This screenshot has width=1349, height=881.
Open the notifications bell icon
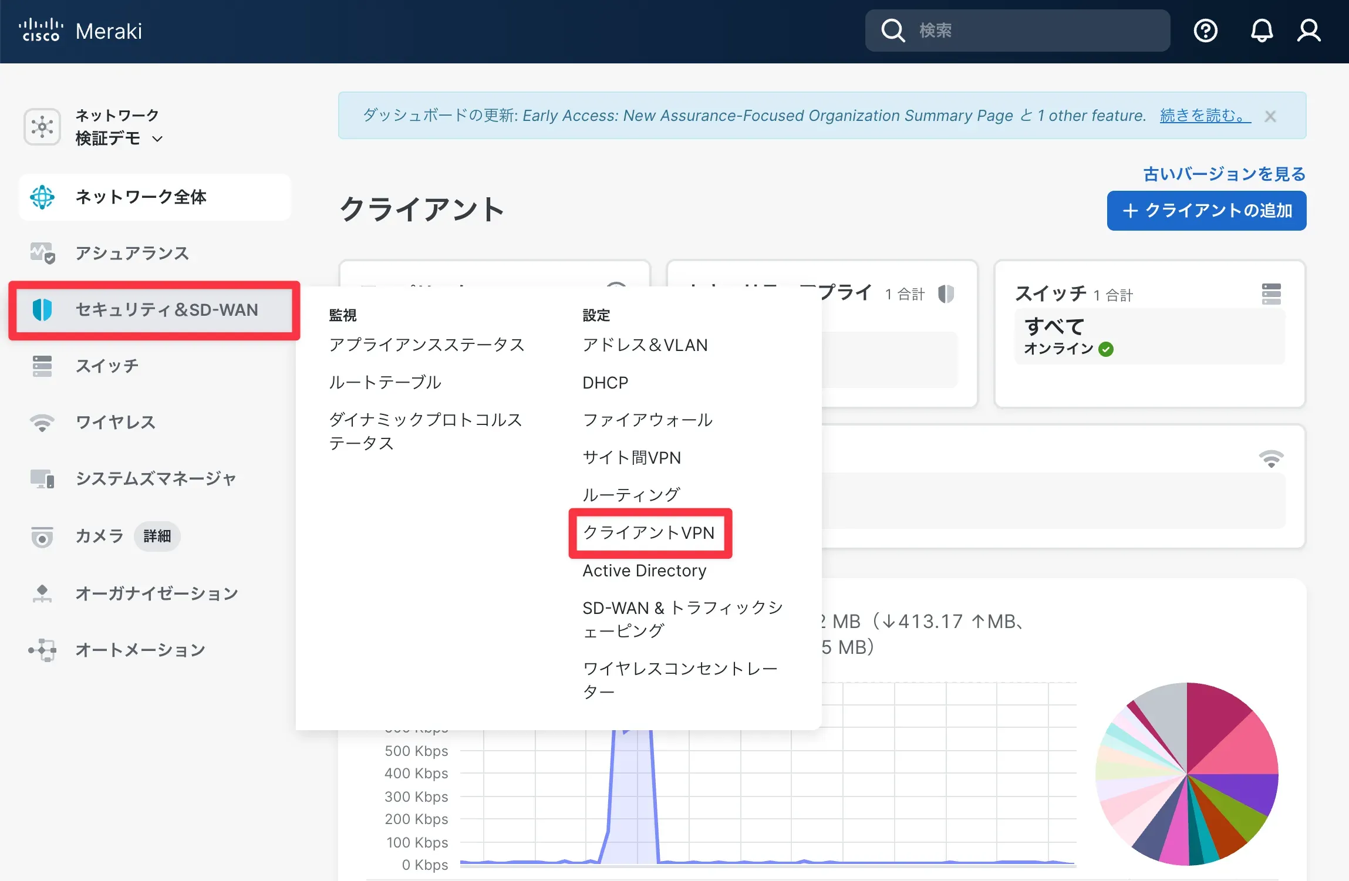1261,31
